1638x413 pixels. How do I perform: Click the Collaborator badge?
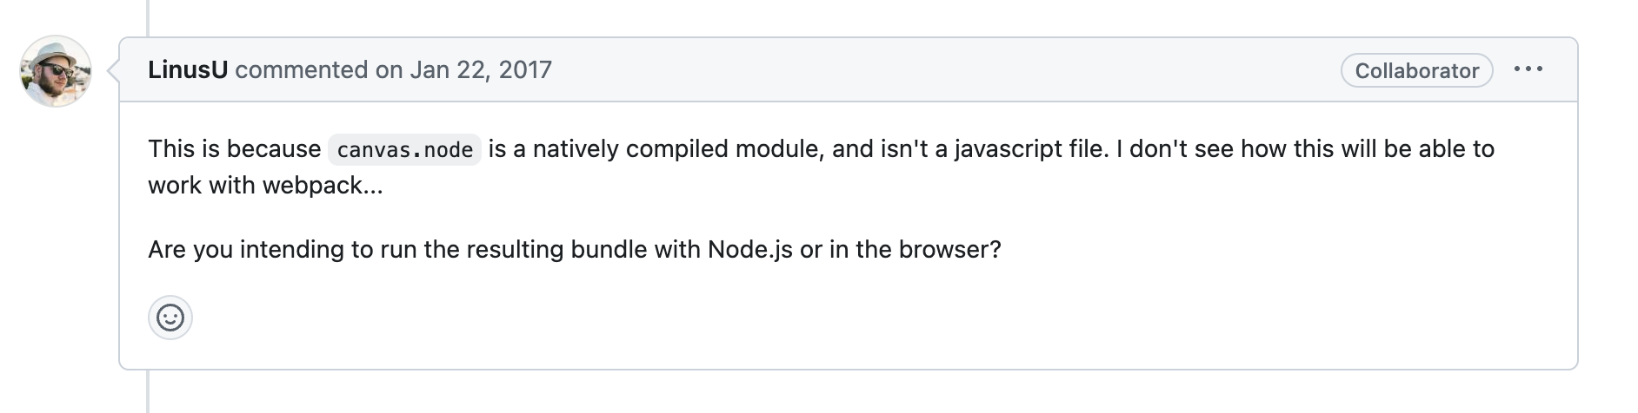pos(1416,70)
